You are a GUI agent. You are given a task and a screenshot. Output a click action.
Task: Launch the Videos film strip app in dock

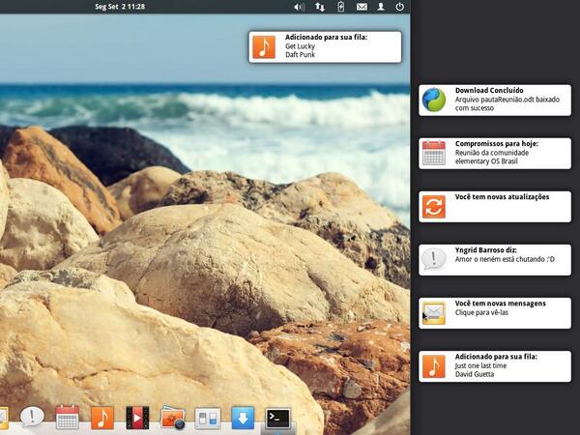point(137,418)
